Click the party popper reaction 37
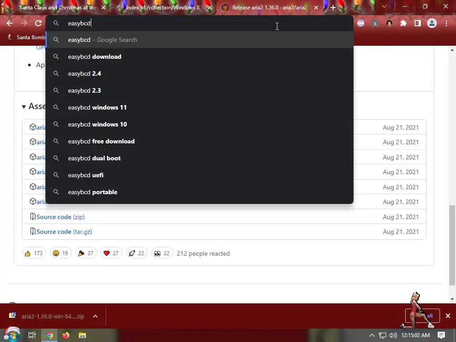This screenshot has height=342, width=456. pos(86,253)
